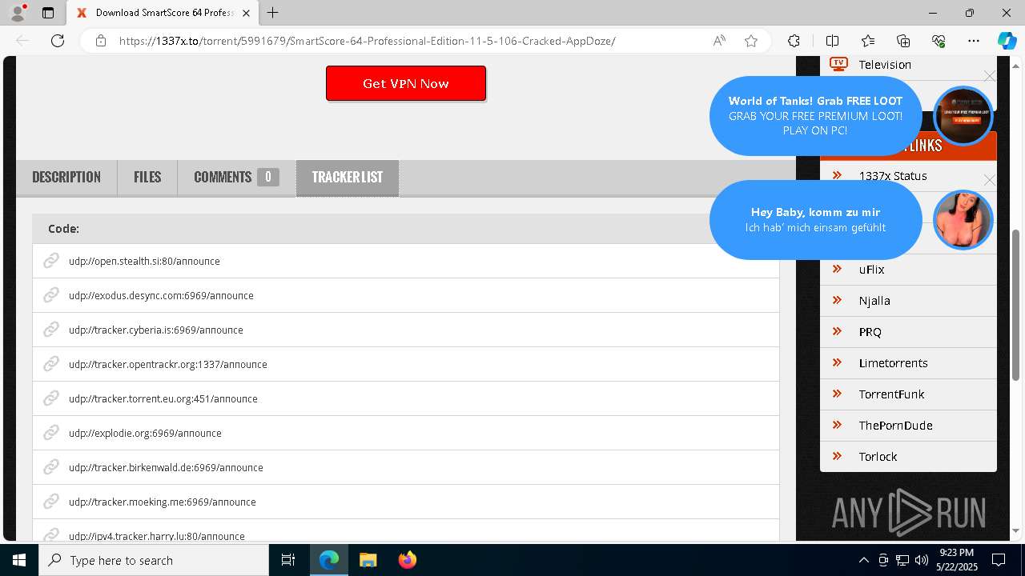
Task: Launch Firefox from the taskbar
Action: [x=407, y=560]
